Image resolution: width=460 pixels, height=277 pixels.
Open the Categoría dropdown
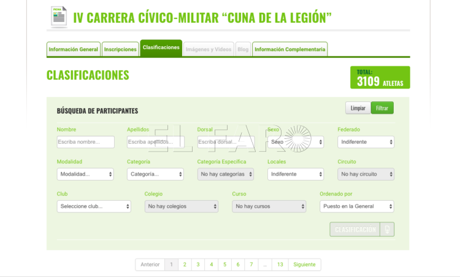click(155, 174)
